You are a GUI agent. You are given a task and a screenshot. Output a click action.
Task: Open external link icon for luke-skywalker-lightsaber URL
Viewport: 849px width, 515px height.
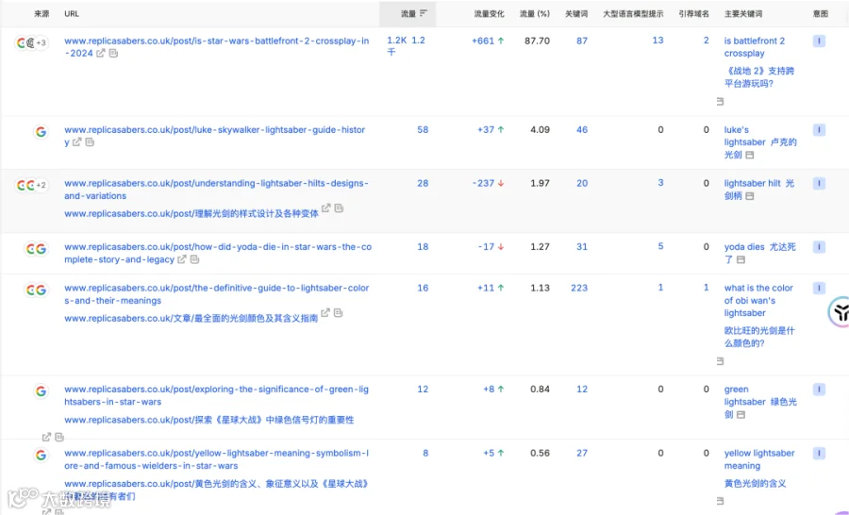77,141
